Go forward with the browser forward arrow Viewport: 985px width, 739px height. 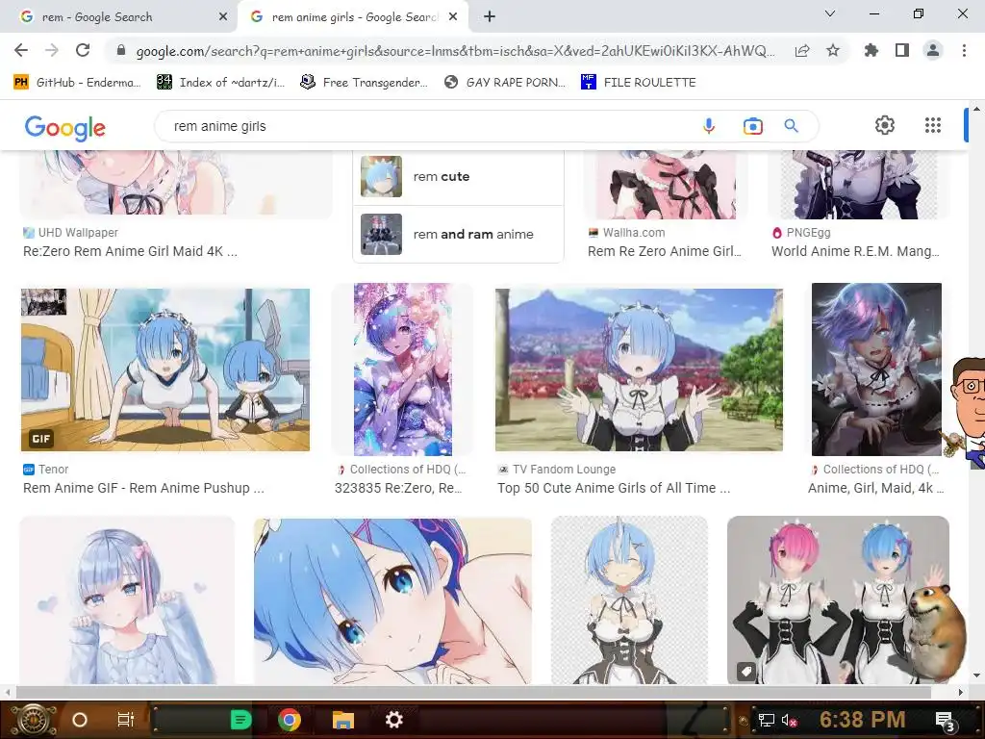[x=52, y=50]
